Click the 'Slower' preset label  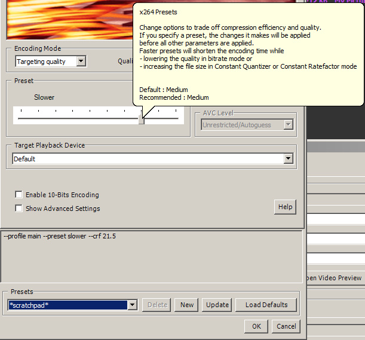[44, 97]
